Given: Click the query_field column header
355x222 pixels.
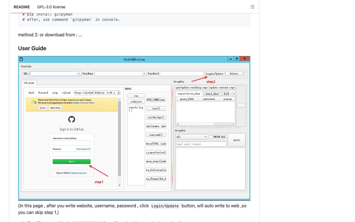Looking at the screenshot, I should coord(187,99).
